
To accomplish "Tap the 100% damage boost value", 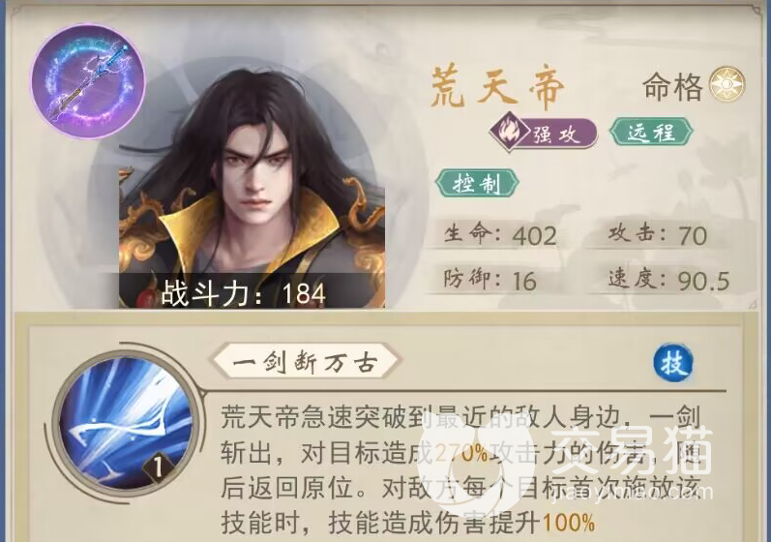I will [569, 523].
